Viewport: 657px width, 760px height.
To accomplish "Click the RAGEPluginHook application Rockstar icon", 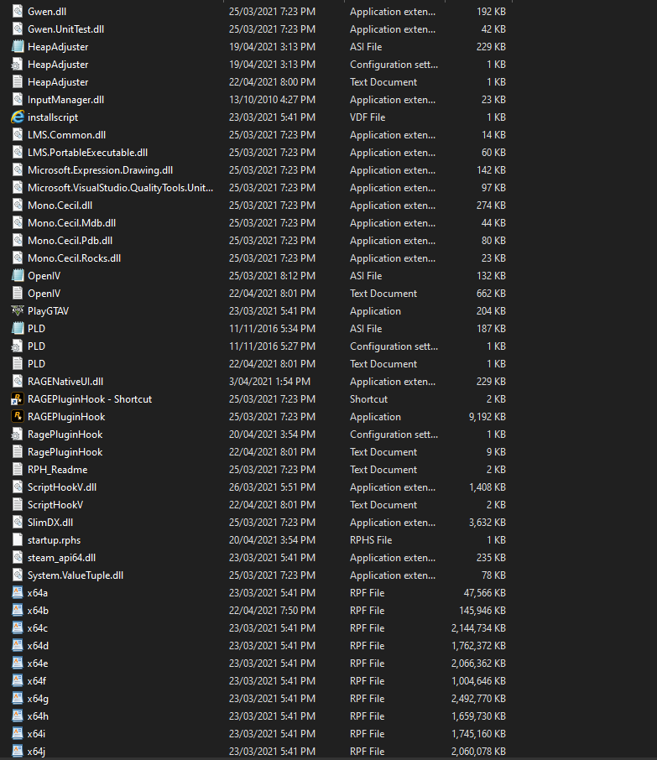I will tap(18, 417).
